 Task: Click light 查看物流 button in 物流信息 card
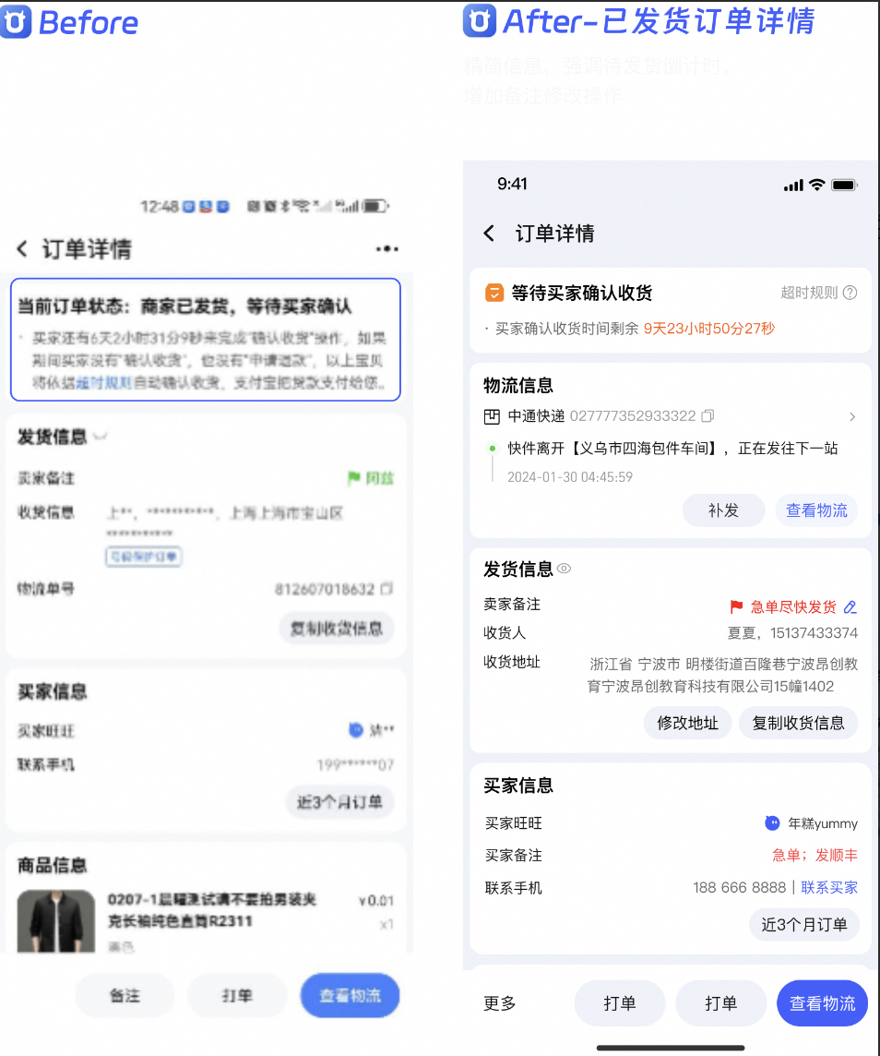coord(816,510)
